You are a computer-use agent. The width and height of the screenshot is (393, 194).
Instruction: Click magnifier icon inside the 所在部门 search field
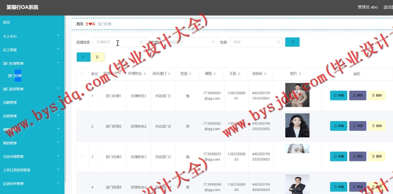[213, 42]
